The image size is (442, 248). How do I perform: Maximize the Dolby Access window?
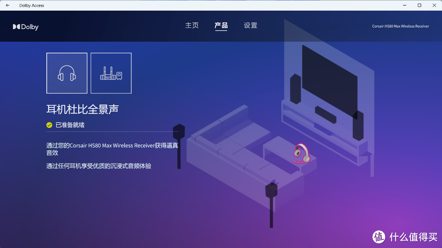click(x=419, y=5)
